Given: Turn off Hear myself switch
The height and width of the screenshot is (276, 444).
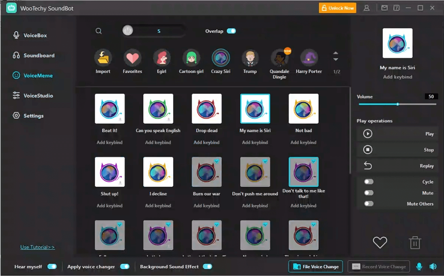Looking at the screenshot, I should (52, 267).
